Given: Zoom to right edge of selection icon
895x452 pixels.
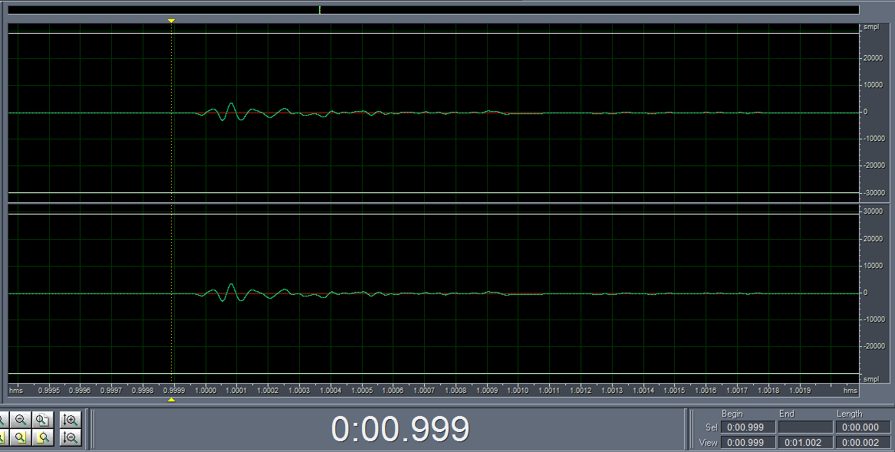Looking at the screenshot, I should pyautogui.click(x=42, y=437).
